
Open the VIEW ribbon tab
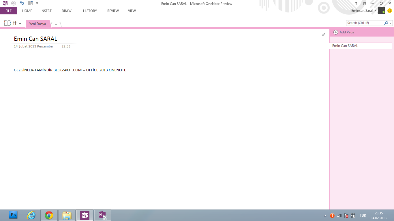pos(132,11)
